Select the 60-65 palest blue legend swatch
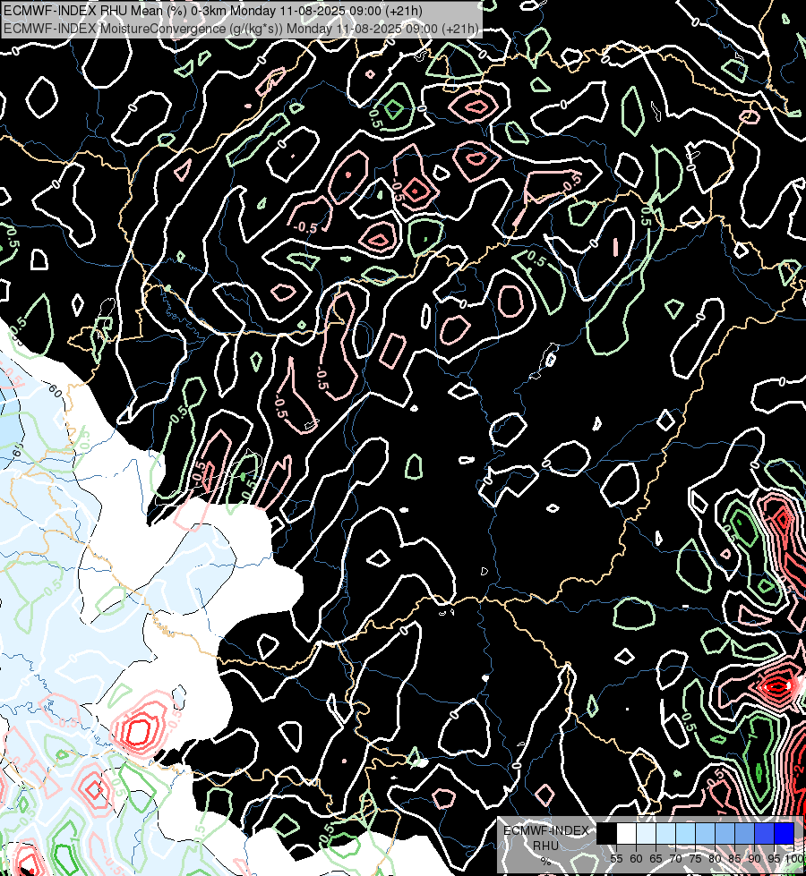 pos(646,833)
